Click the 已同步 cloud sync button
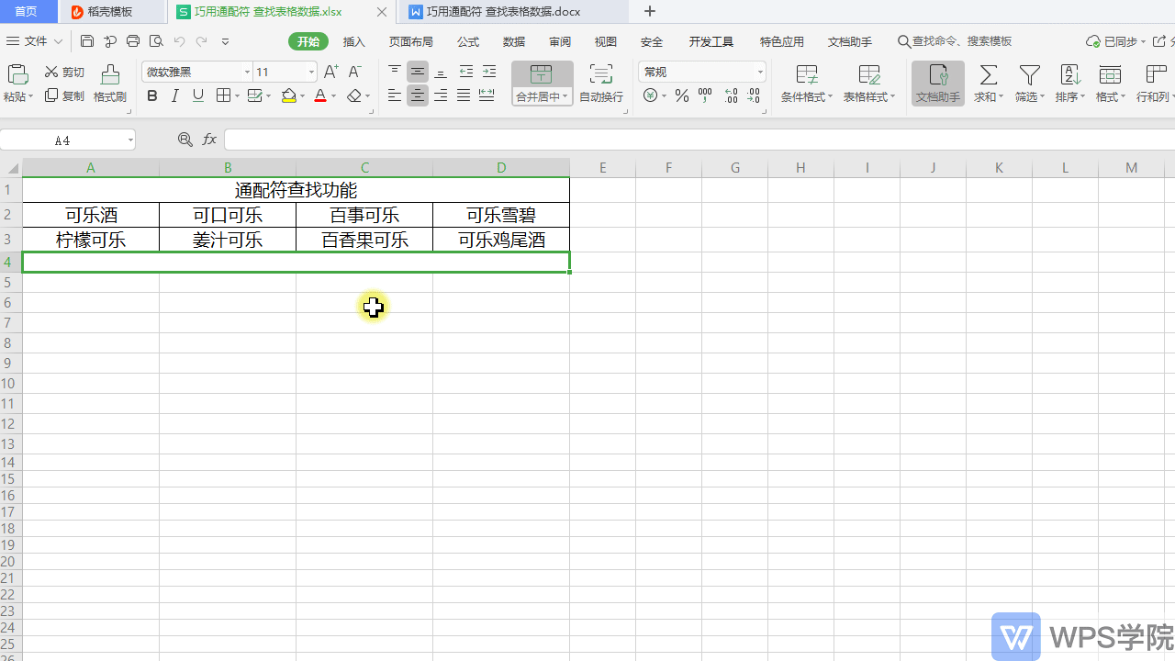 [x=1115, y=41]
